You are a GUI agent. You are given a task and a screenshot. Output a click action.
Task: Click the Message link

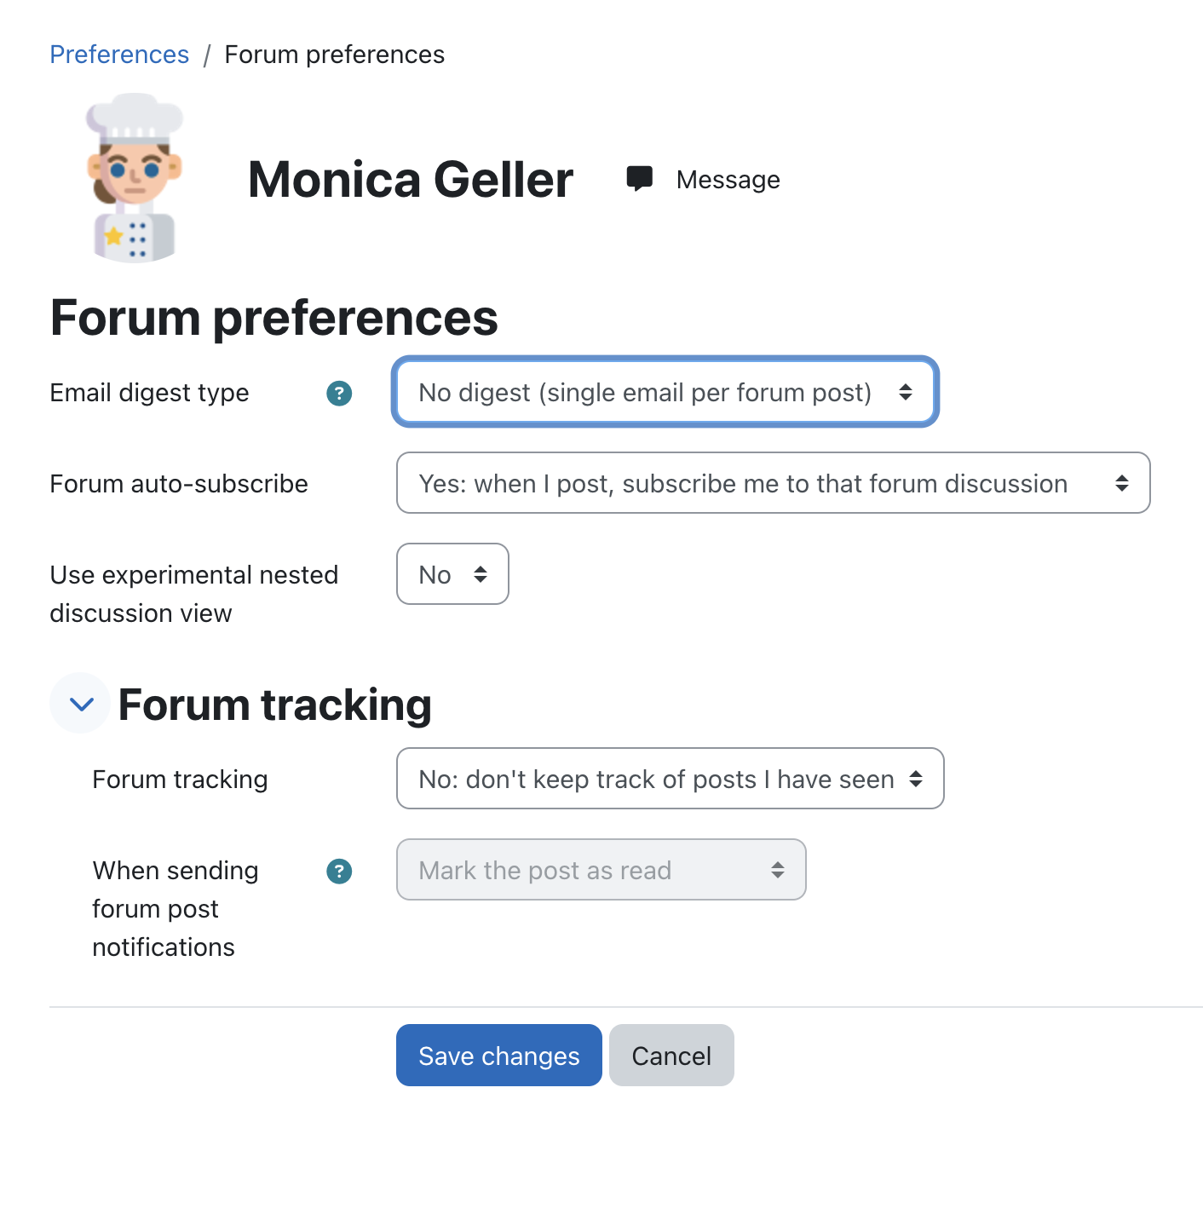[x=728, y=180]
